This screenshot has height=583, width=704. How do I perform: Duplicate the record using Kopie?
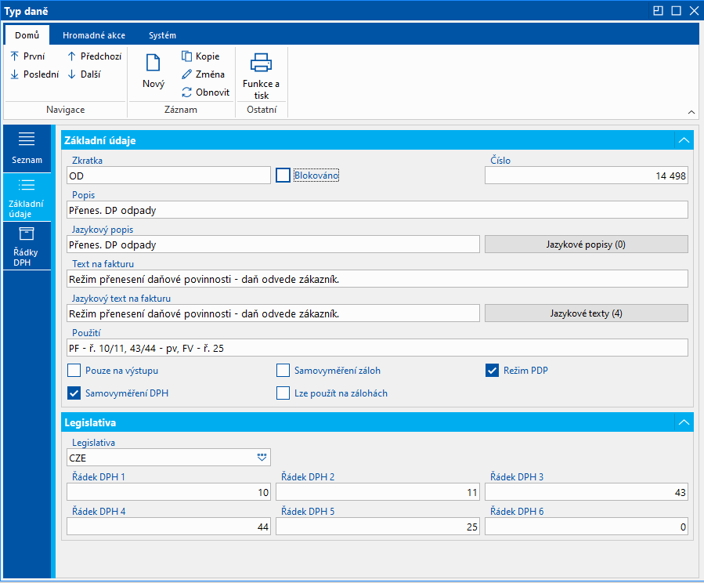coord(200,56)
